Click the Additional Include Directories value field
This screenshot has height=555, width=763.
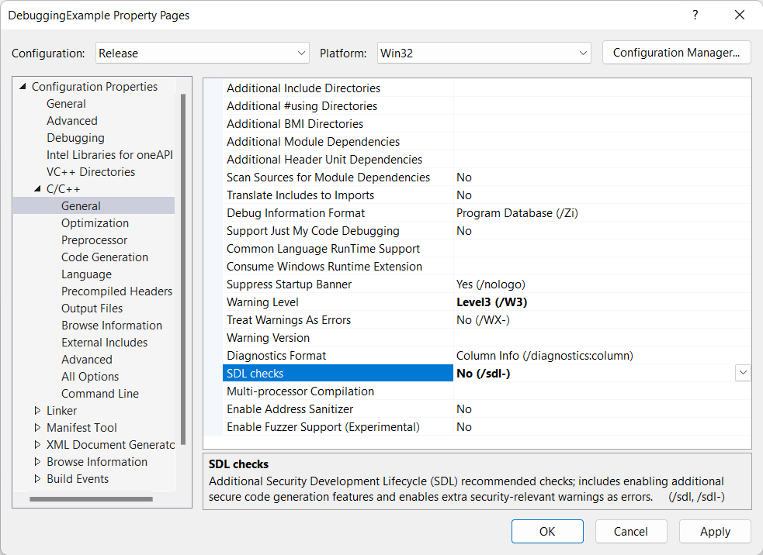pyautogui.click(x=602, y=88)
